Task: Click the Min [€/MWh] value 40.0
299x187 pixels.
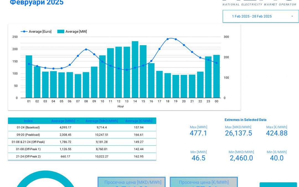Action: pyautogui.click(x=277, y=158)
